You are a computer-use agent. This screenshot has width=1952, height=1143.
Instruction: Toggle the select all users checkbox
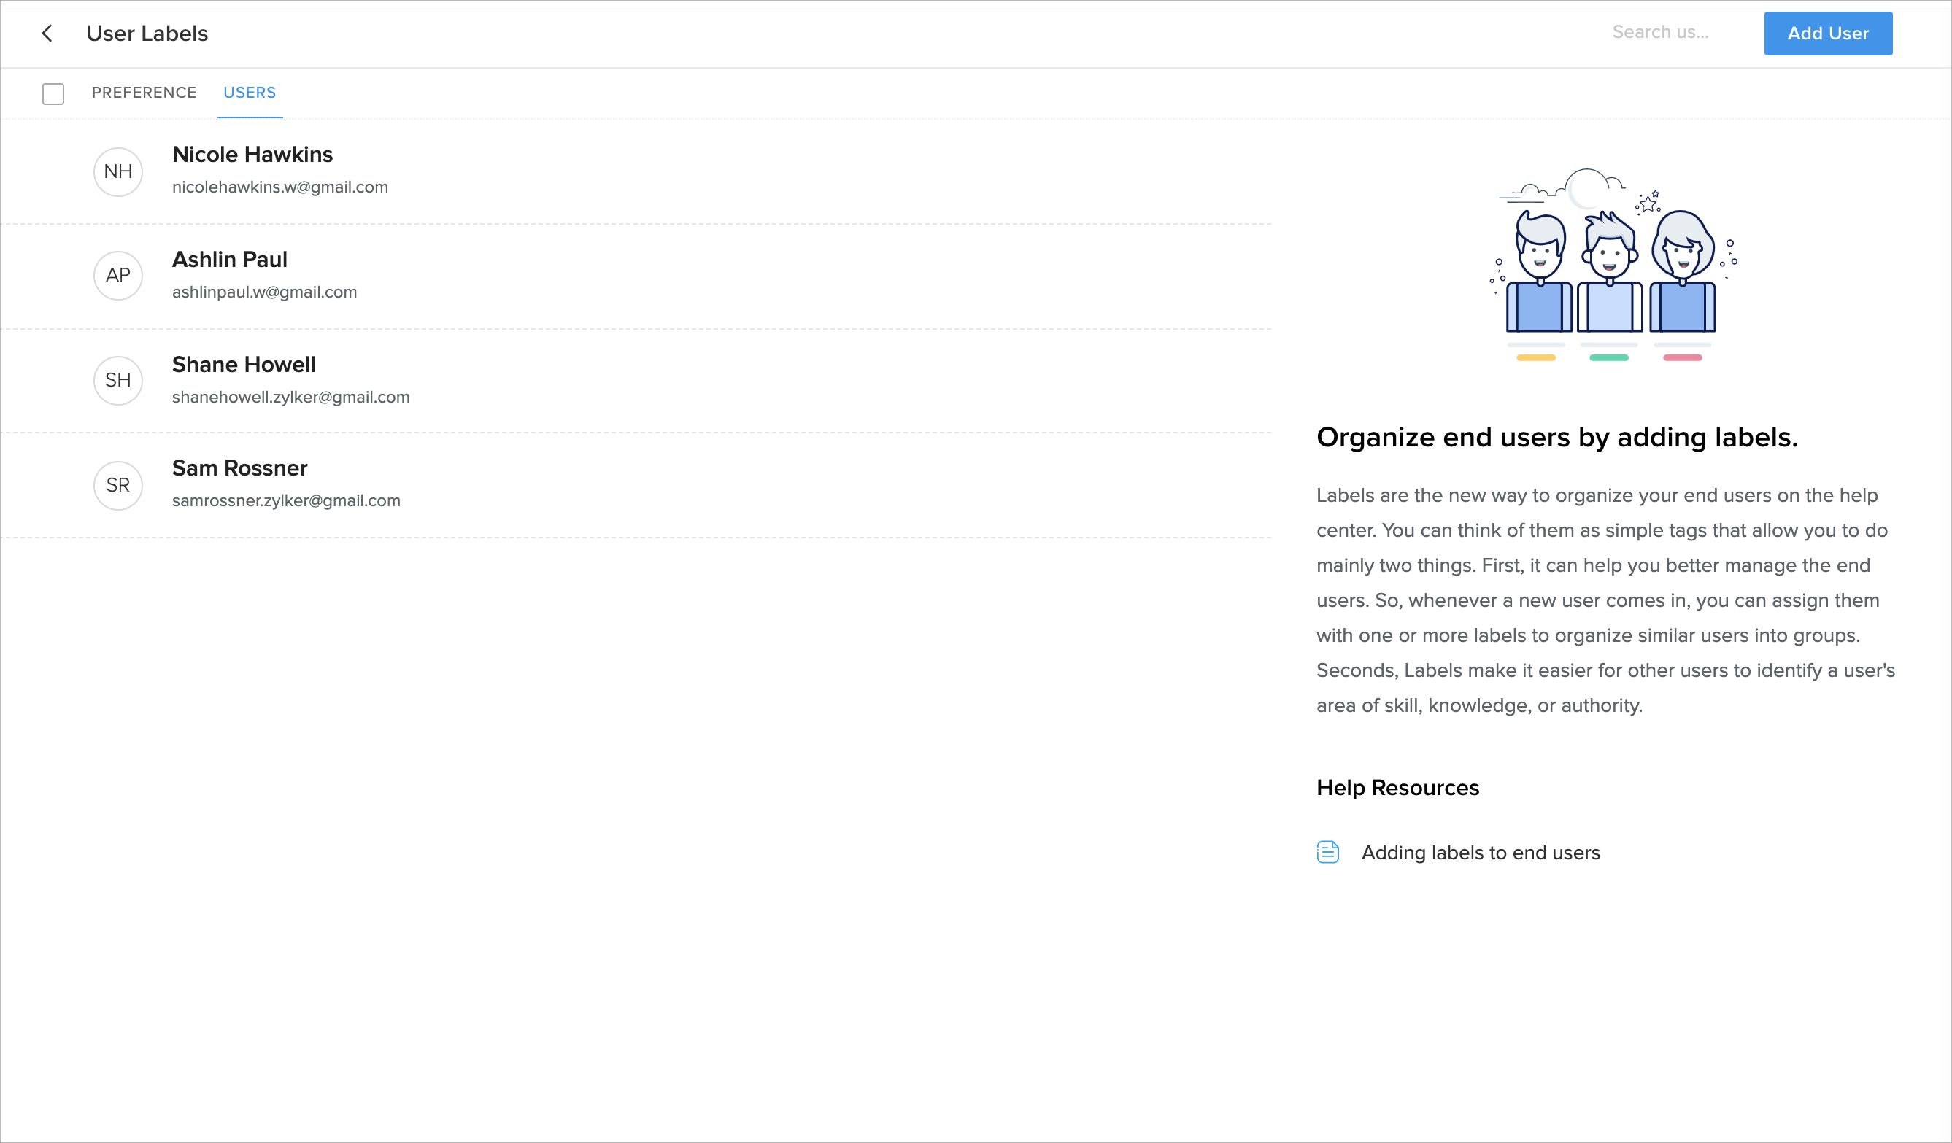53,93
